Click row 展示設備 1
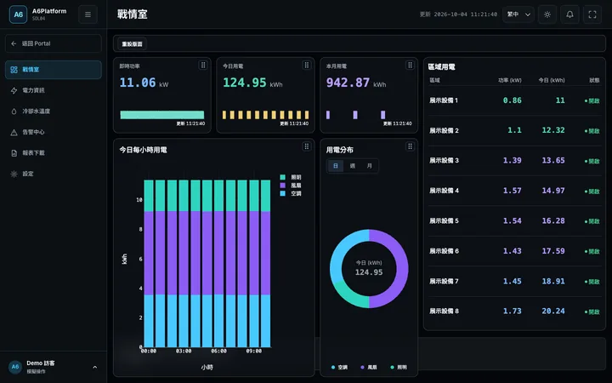612x383 pixels. pos(514,100)
